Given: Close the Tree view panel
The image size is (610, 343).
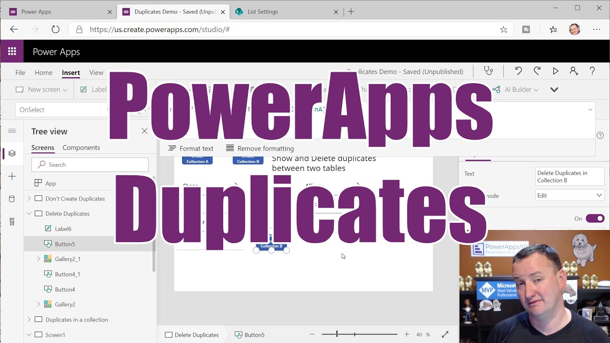Looking at the screenshot, I should 144,131.
